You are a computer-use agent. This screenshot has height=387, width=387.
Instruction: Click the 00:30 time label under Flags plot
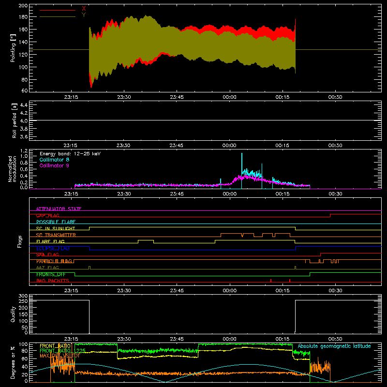click(335, 291)
